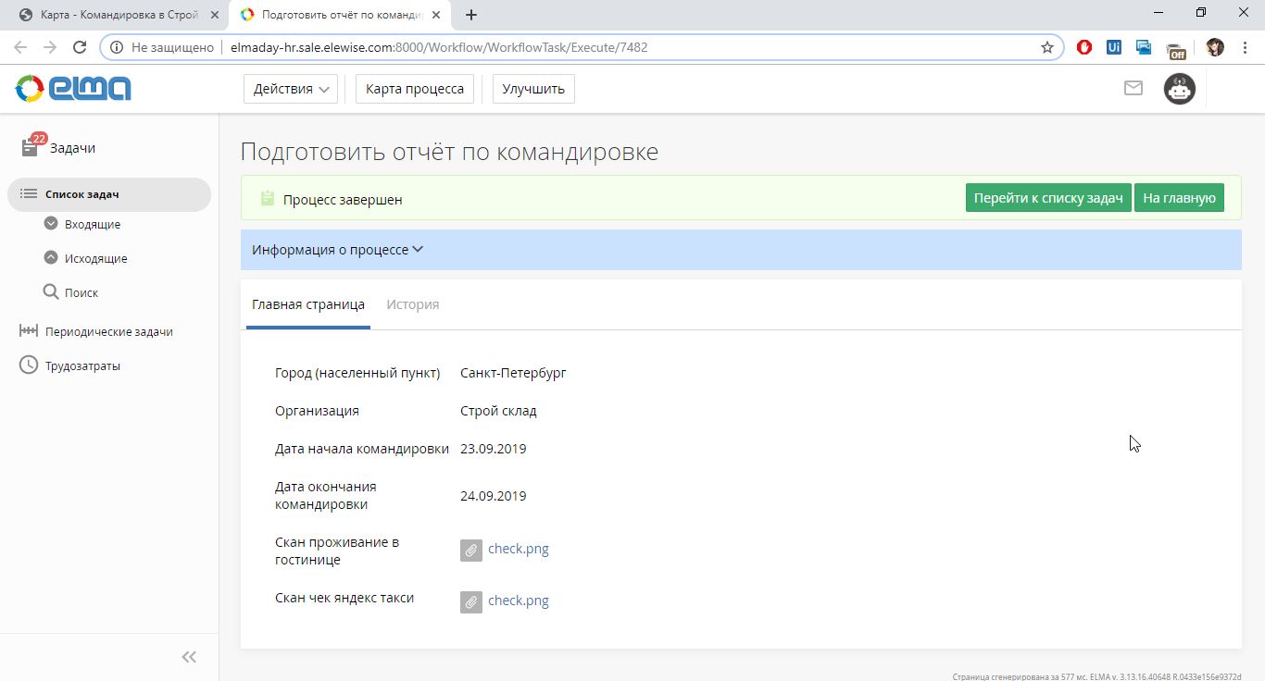Click inside the browser address bar

tap(556, 46)
